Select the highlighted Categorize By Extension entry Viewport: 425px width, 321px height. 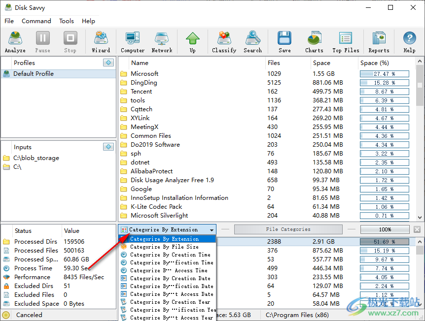pyautogui.click(x=167, y=239)
